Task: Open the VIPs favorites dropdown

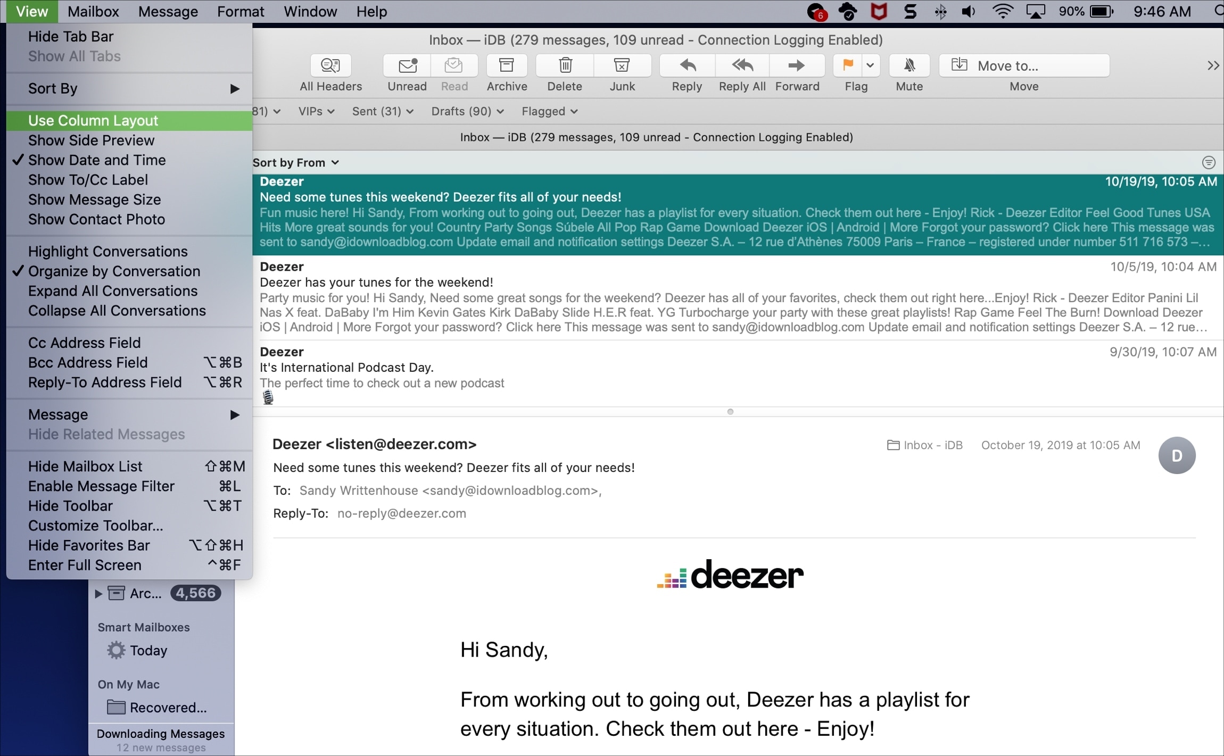Action: click(316, 111)
